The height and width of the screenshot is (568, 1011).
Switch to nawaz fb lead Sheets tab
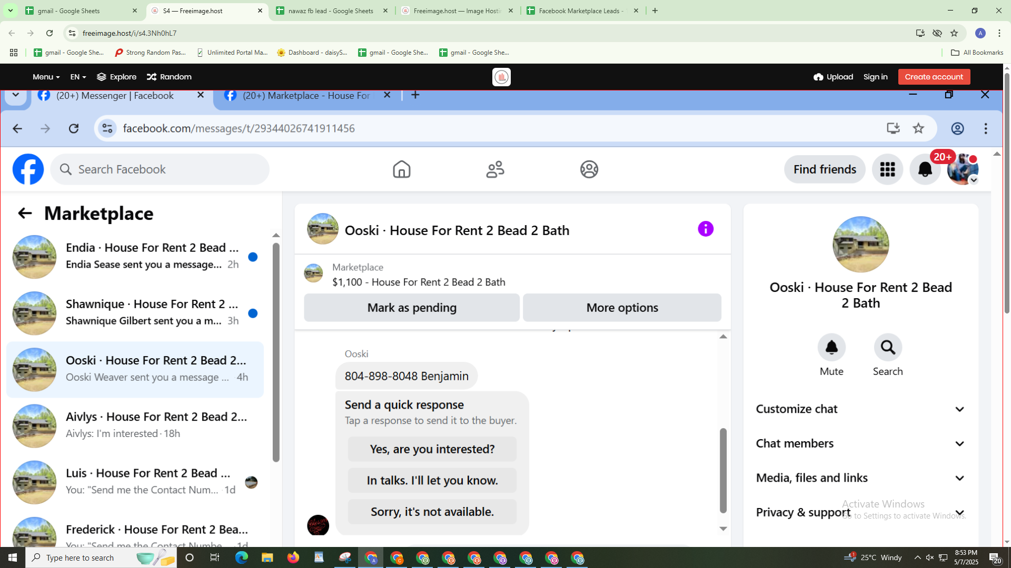point(331,11)
